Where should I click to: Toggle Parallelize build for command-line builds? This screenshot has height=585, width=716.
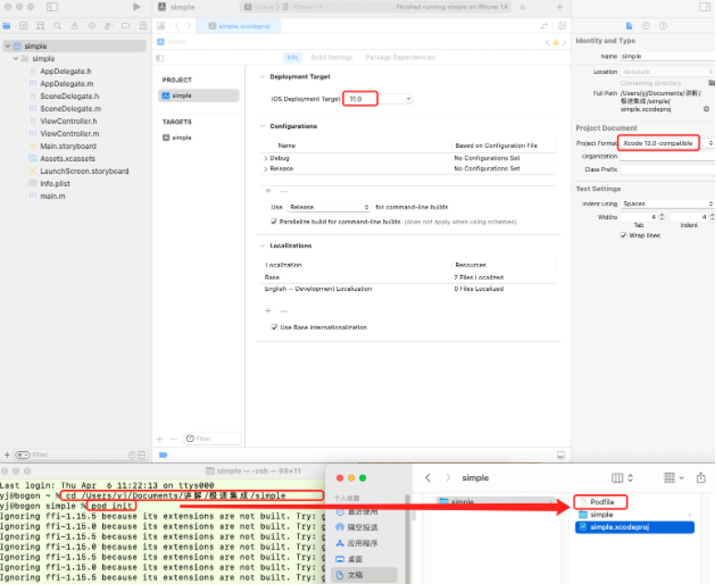274,221
